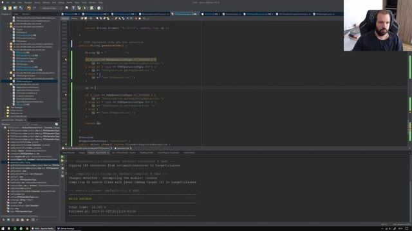Open the project configuration combo box

[51, 8]
